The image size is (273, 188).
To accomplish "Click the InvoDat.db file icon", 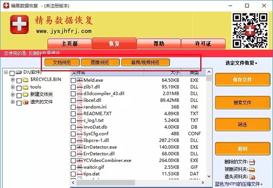I will (80, 127).
